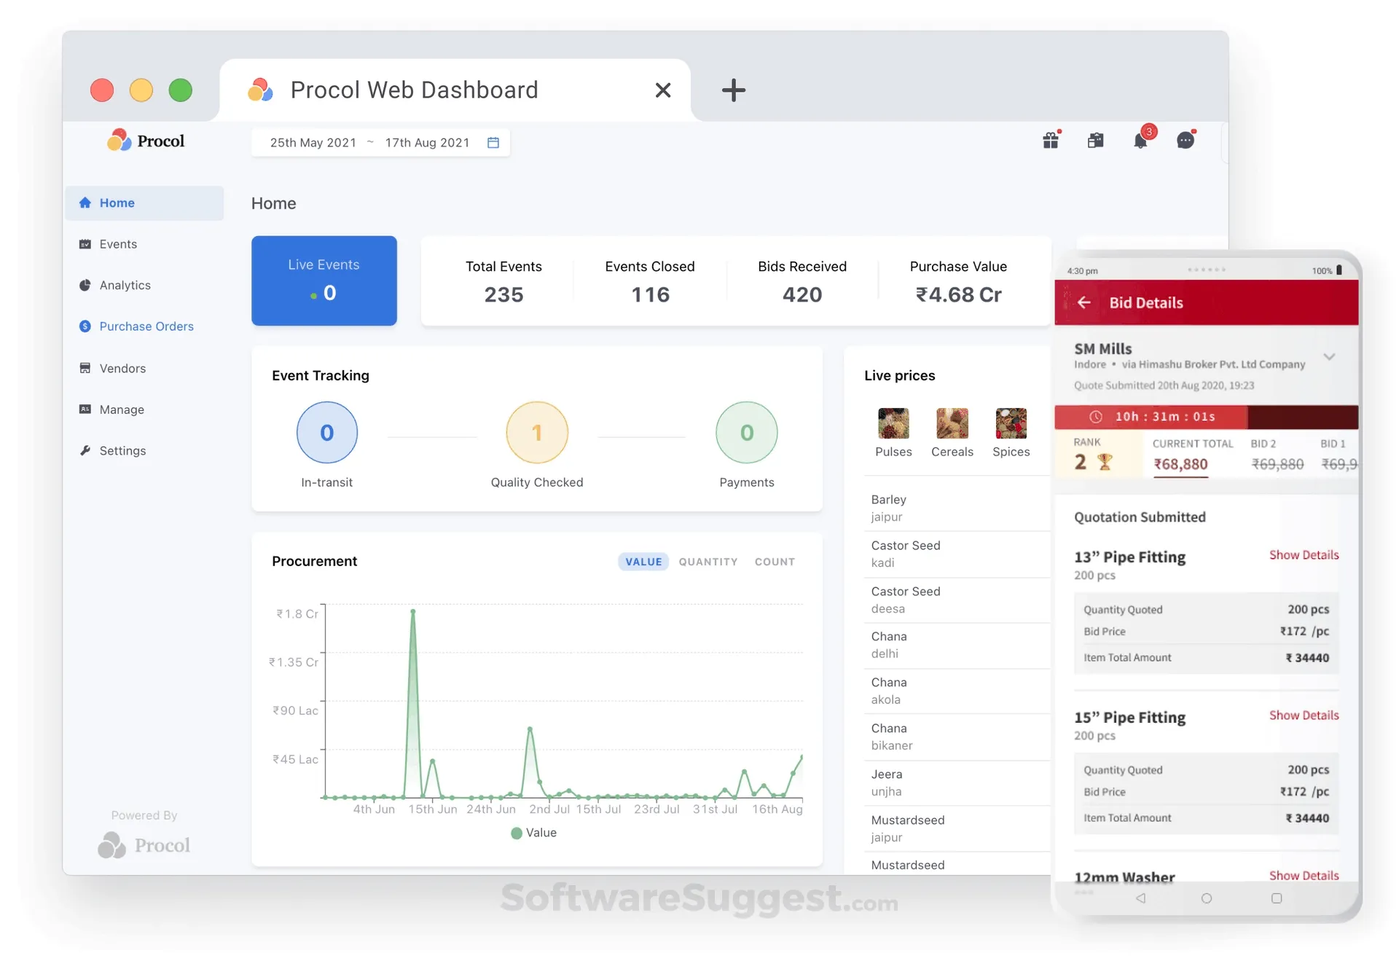Screen dimensions: 1399x969
Task: Open the gift rewards icon
Action: [1050, 141]
